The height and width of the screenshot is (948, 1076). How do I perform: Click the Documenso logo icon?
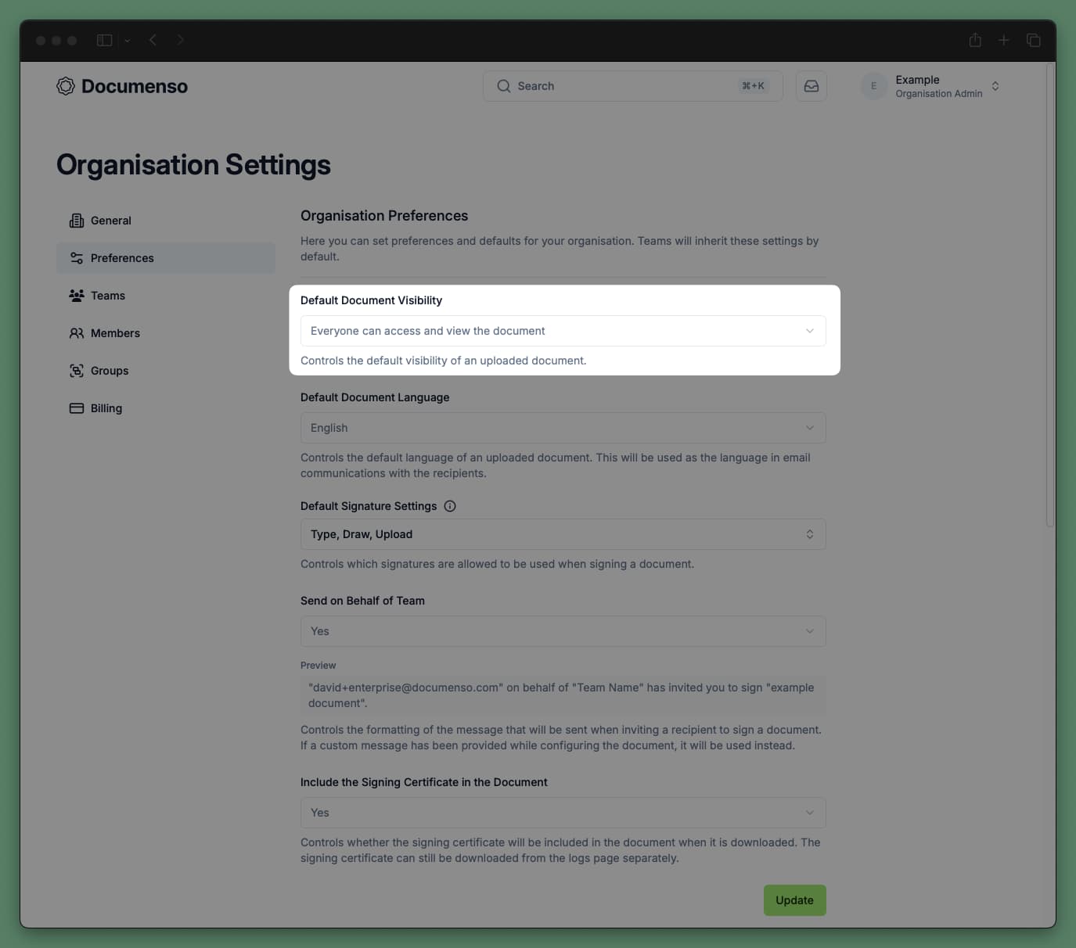coord(65,86)
